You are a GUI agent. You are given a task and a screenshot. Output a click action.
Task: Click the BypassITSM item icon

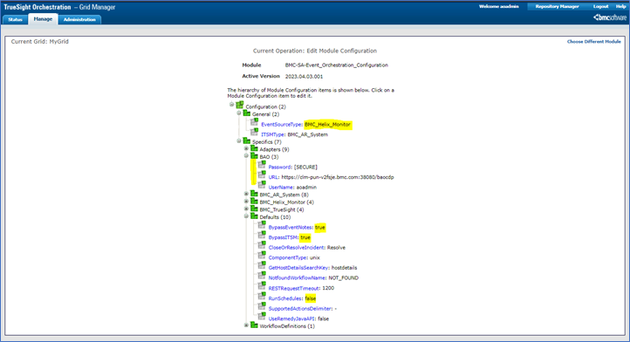pyautogui.click(x=262, y=235)
